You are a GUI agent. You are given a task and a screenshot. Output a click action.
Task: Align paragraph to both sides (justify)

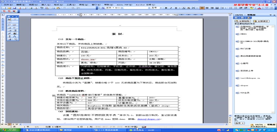(x=202, y=8)
